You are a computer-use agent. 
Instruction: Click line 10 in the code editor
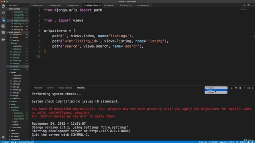click(143, 56)
